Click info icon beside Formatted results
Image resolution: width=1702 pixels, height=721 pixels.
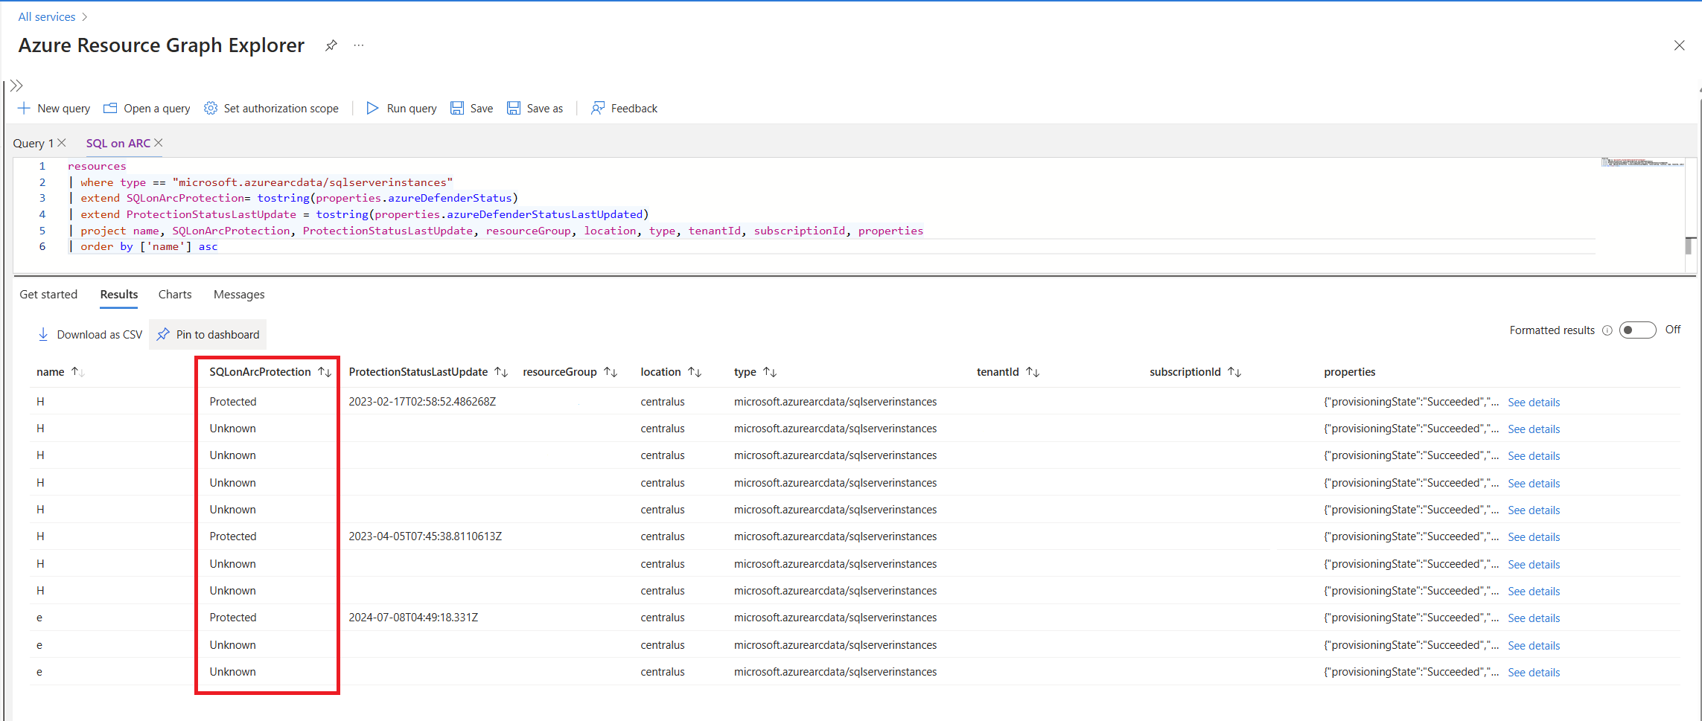point(1607,330)
